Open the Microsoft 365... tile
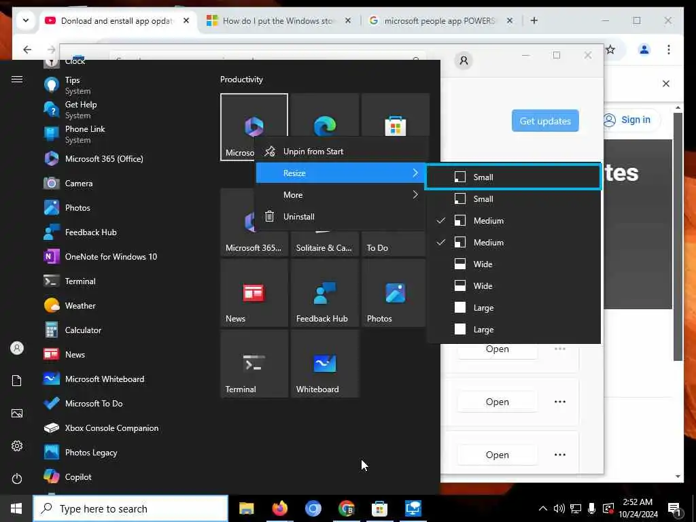Image resolution: width=696 pixels, height=522 pixels. pyautogui.click(x=237, y=222)
